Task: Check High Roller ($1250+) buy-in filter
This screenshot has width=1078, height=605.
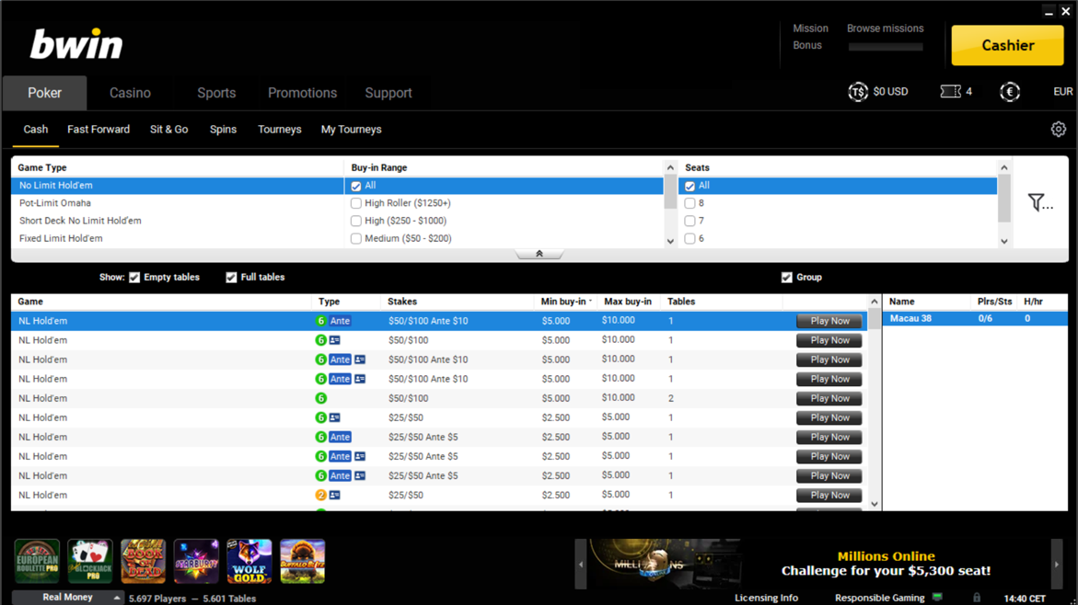Action: coord(356,203)
